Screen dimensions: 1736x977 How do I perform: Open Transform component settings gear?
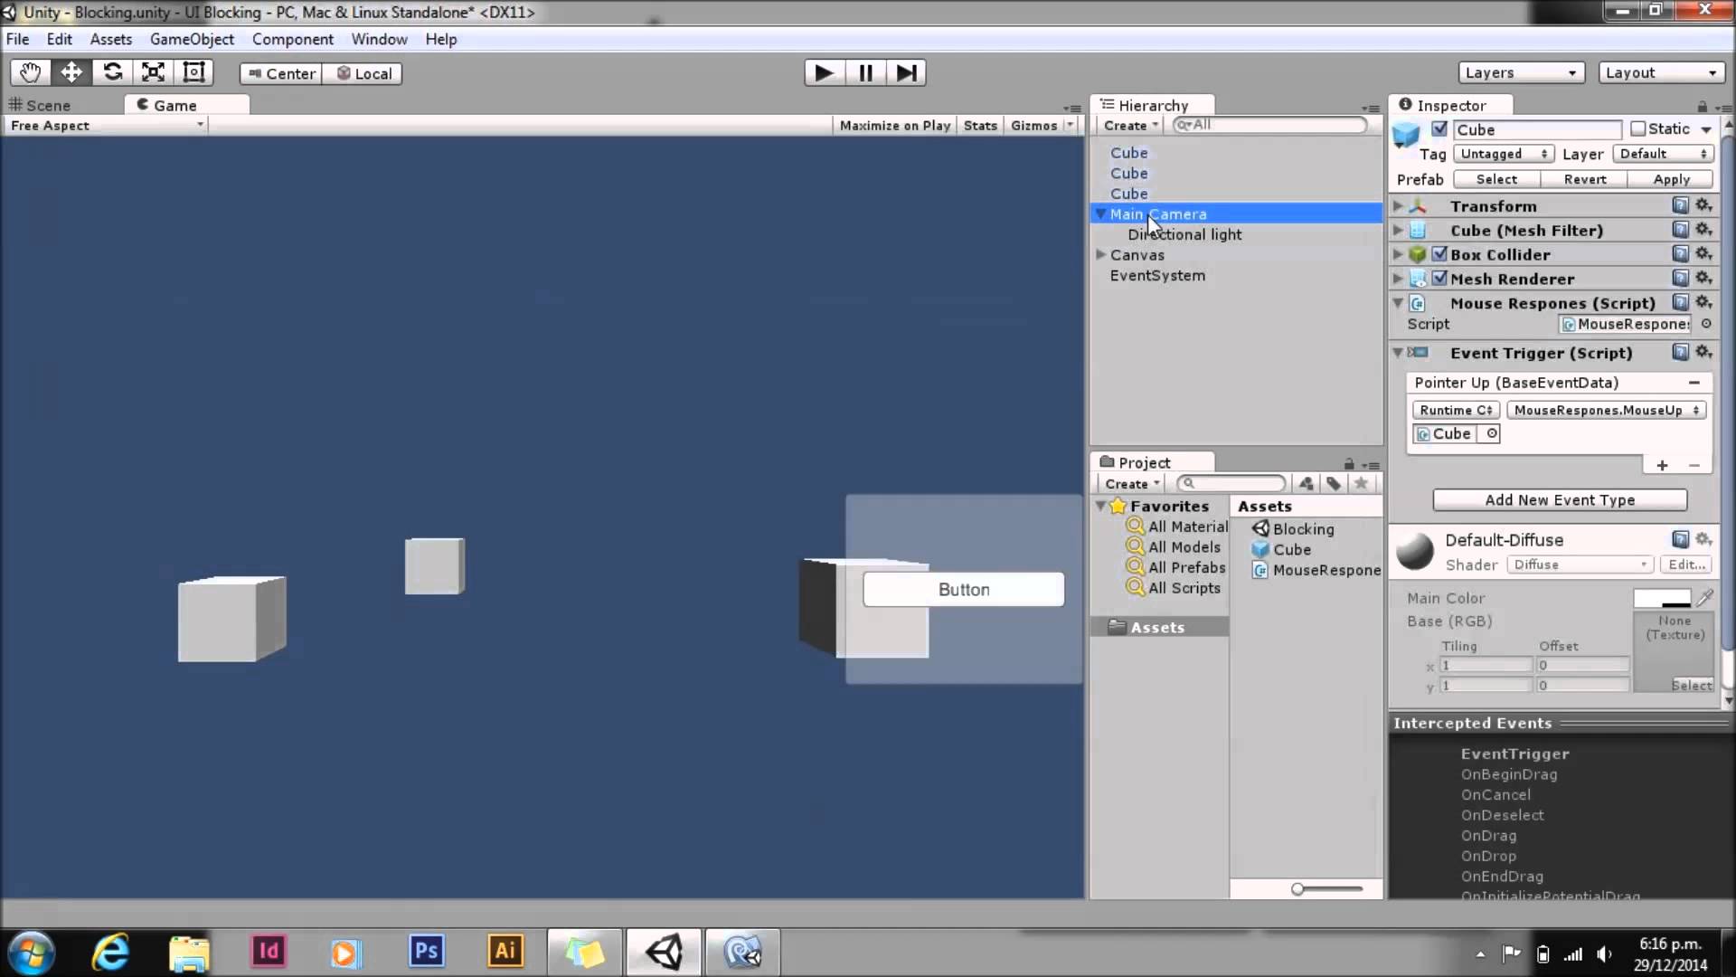click(x=1703, y=205)
